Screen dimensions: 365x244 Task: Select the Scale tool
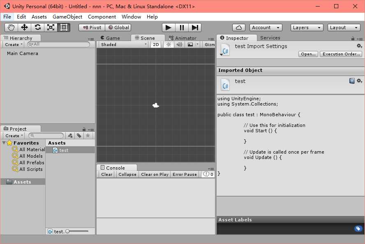[51, 28]
